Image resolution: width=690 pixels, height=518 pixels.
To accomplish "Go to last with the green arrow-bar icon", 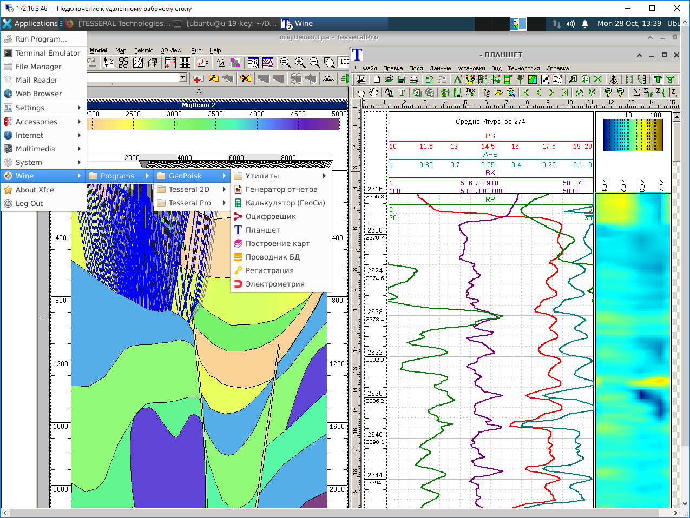I will click(x=565, y=92).
